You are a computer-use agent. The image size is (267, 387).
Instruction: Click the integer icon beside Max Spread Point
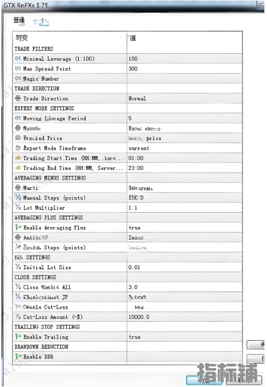coord(18,69)
